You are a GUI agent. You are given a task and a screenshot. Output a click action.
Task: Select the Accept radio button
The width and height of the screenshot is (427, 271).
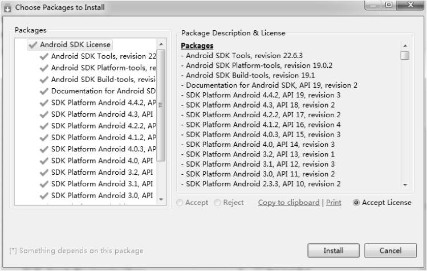click(180, 203)
